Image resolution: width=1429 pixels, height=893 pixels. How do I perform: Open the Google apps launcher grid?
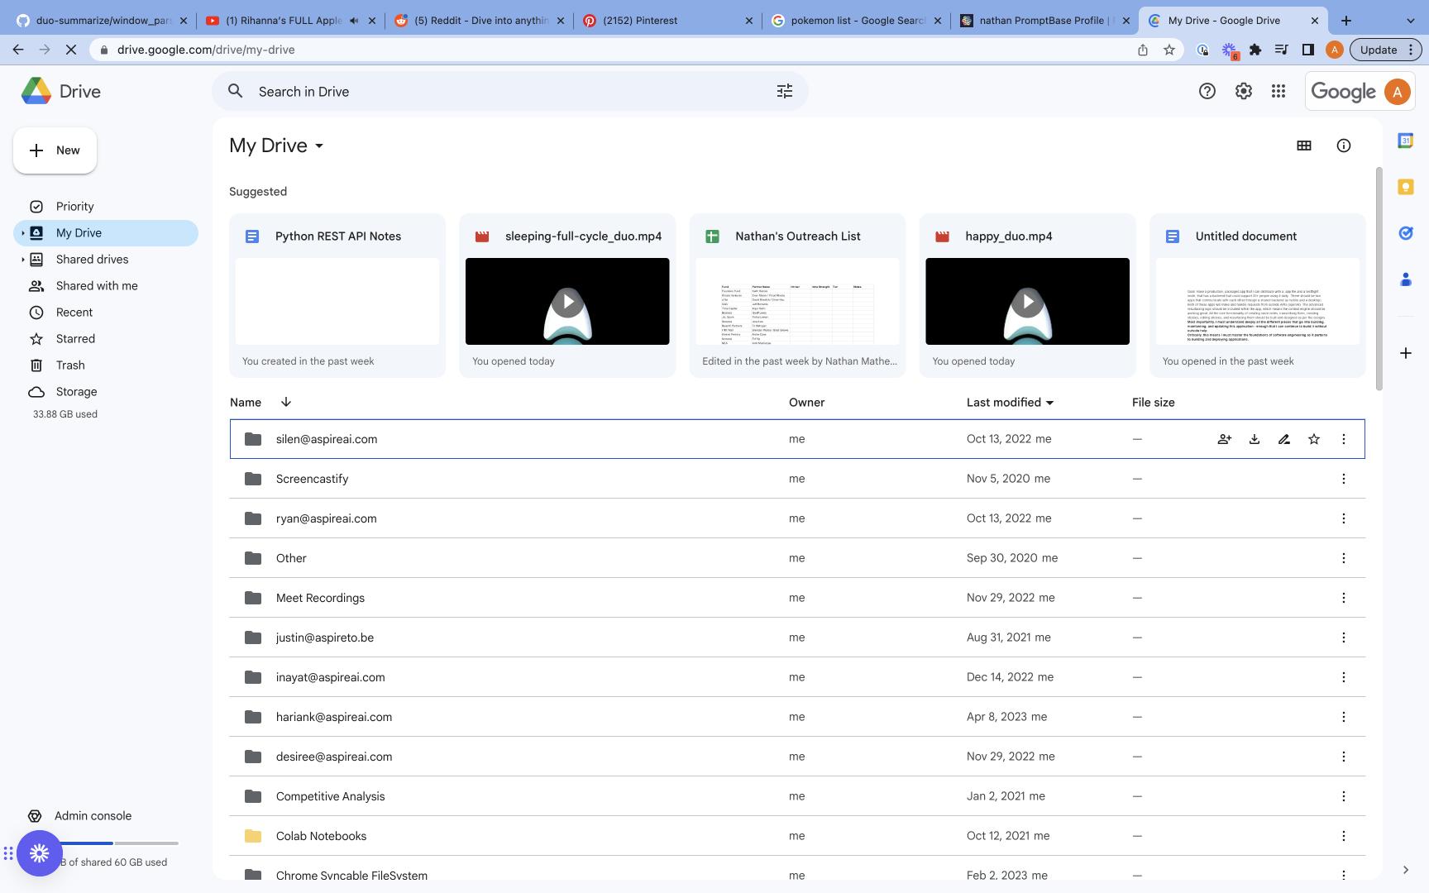tap(1278, 91)
